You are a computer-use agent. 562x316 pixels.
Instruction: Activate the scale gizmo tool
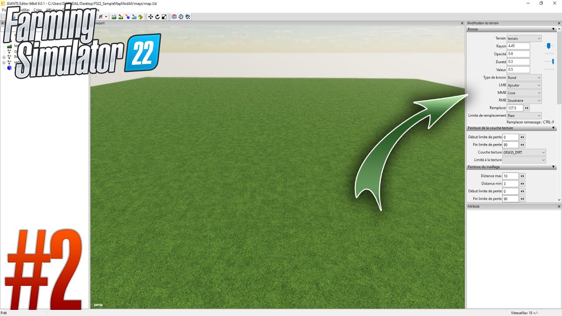(164, 17)
